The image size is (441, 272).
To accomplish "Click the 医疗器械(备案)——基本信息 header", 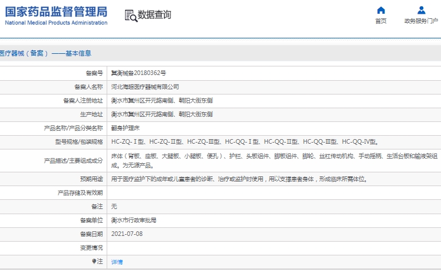I will coord(45,53).
